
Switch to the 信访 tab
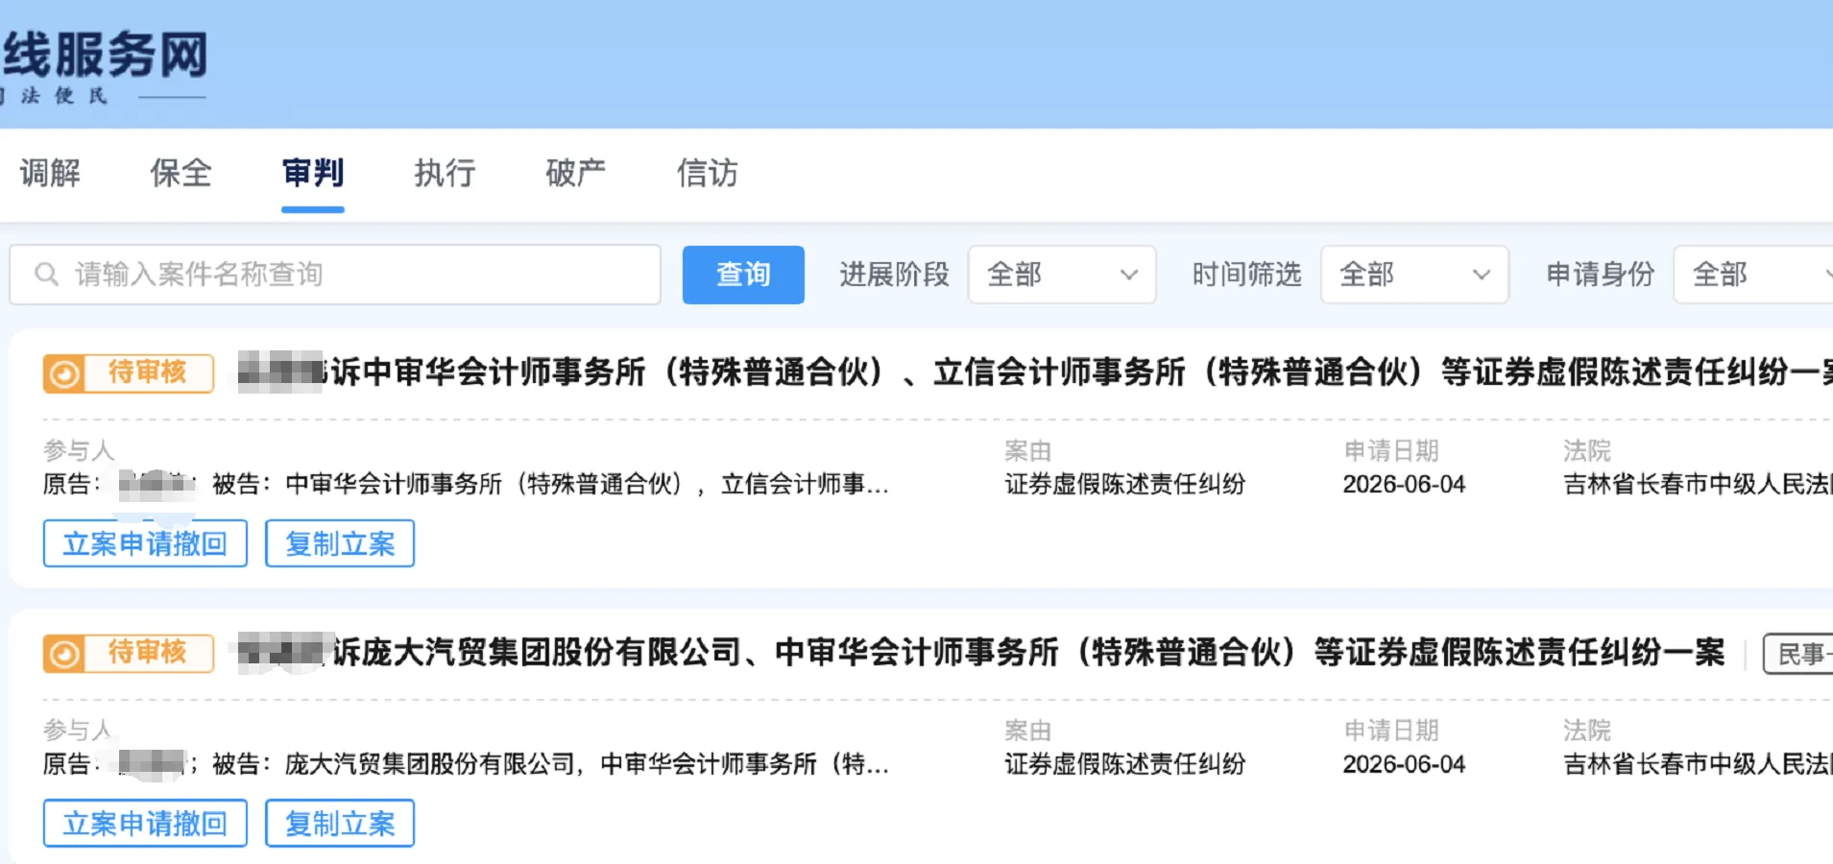pyautogui.click(x=708, y=173)
